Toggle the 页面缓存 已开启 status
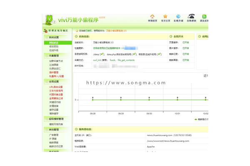The width and height of the screenshot is (250, 166). tap(185, 42)
